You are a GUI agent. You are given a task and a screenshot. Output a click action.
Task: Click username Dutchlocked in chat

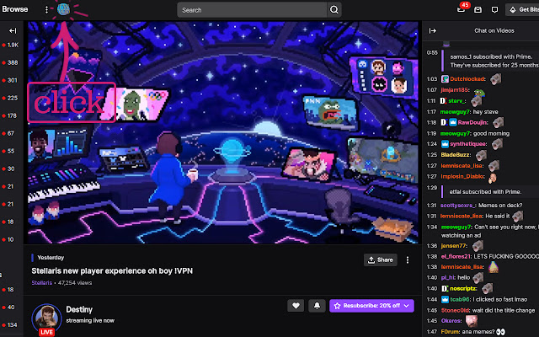coord(467,79)
